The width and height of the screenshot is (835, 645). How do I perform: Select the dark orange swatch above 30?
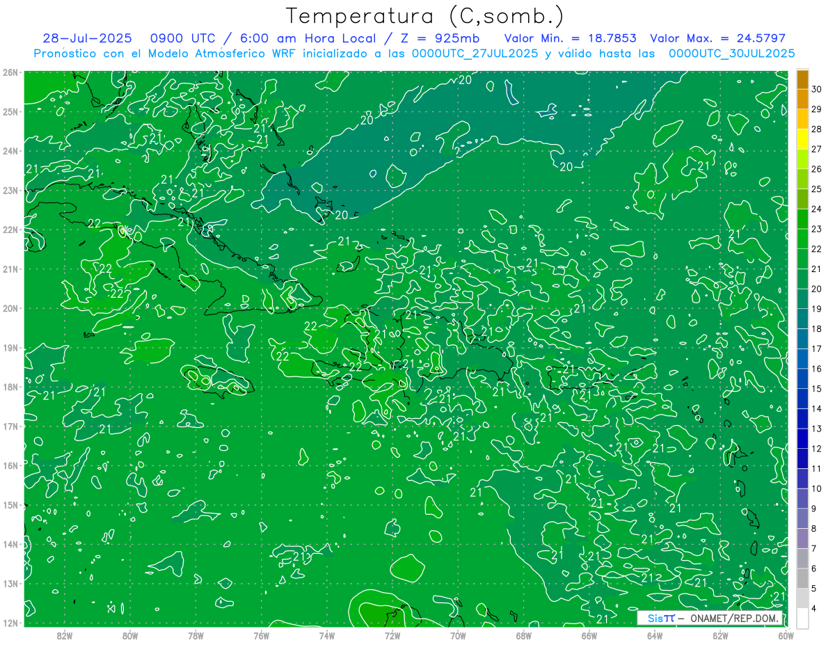coord(802,79)
